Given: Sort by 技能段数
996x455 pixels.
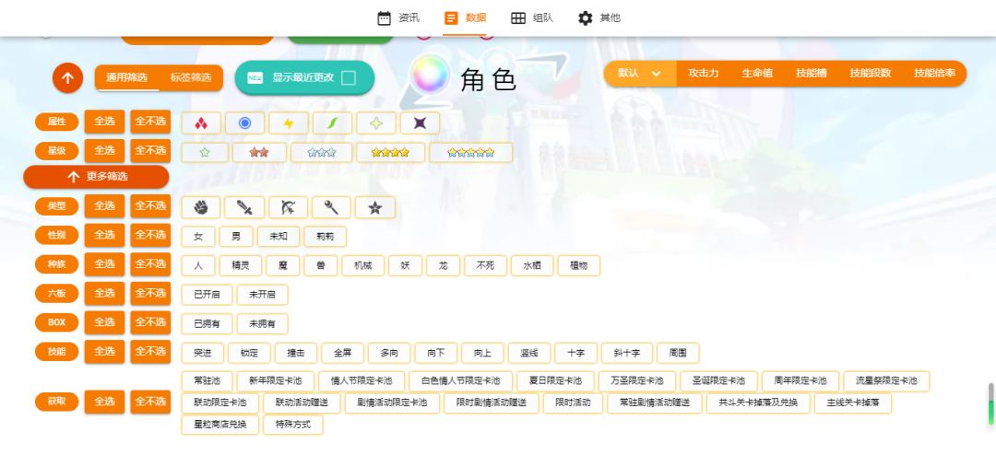Looking at the screenshot, I should (x=871, y=73).
